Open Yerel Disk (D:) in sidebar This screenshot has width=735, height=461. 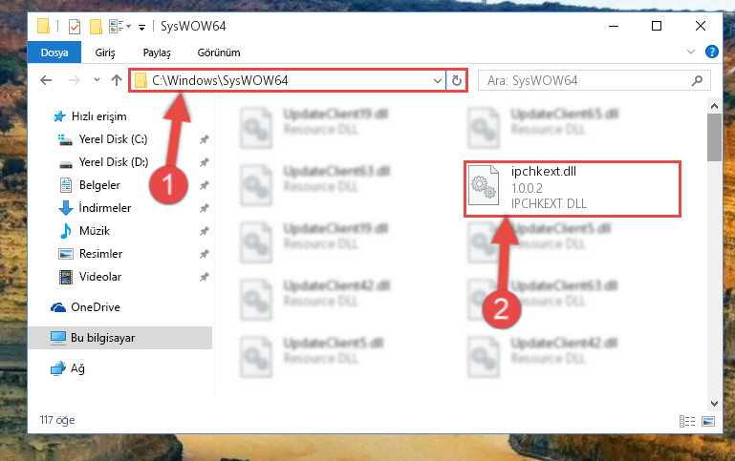pos(114,162)
